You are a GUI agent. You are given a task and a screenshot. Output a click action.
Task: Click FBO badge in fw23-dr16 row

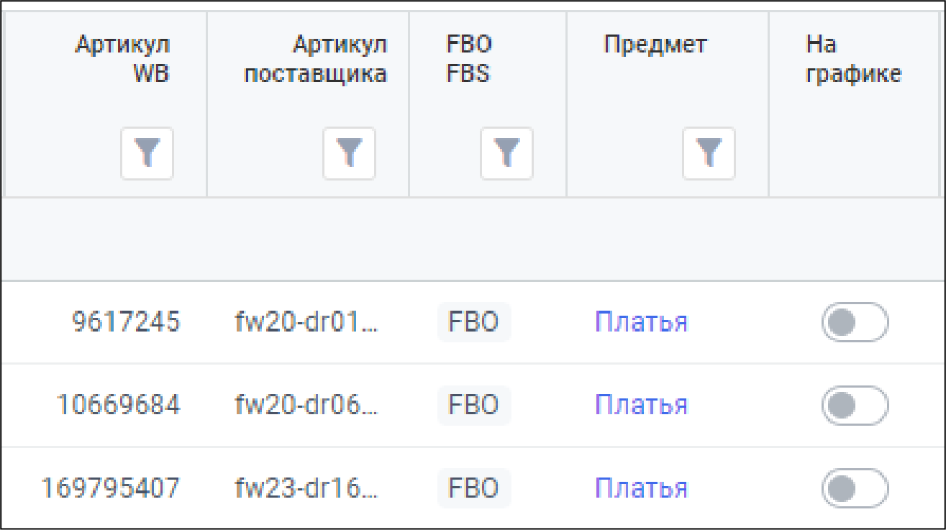point(473,488)
